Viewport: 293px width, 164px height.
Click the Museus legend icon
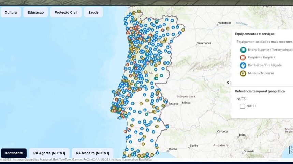coord(243,73)
